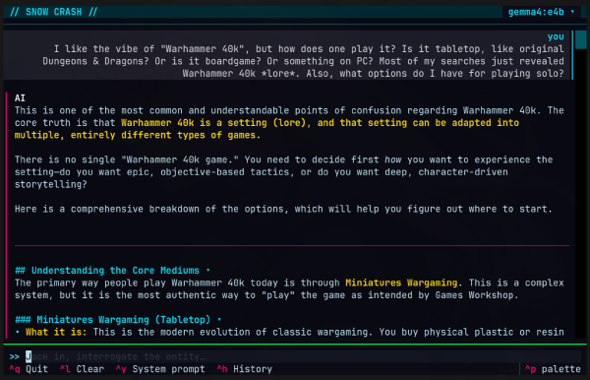
Task: Click the highlighted "Miniatures Wargaming" text
Action: point(401,283)
